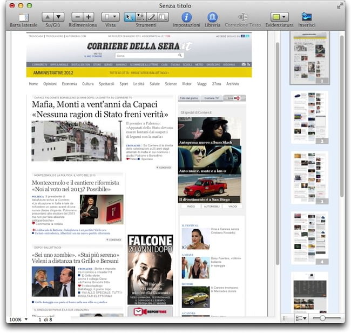This screenshot has height=333, width=351.
Task: Toggle the Barra laterale sidebar button
Action: (x=23, y=17)
